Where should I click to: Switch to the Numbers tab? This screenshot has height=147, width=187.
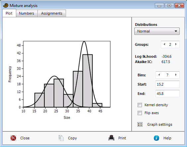pos(27,13)
